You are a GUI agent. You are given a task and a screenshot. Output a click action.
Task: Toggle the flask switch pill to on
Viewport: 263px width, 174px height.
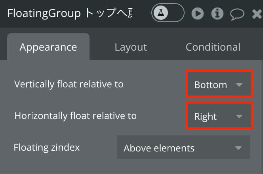168,13
